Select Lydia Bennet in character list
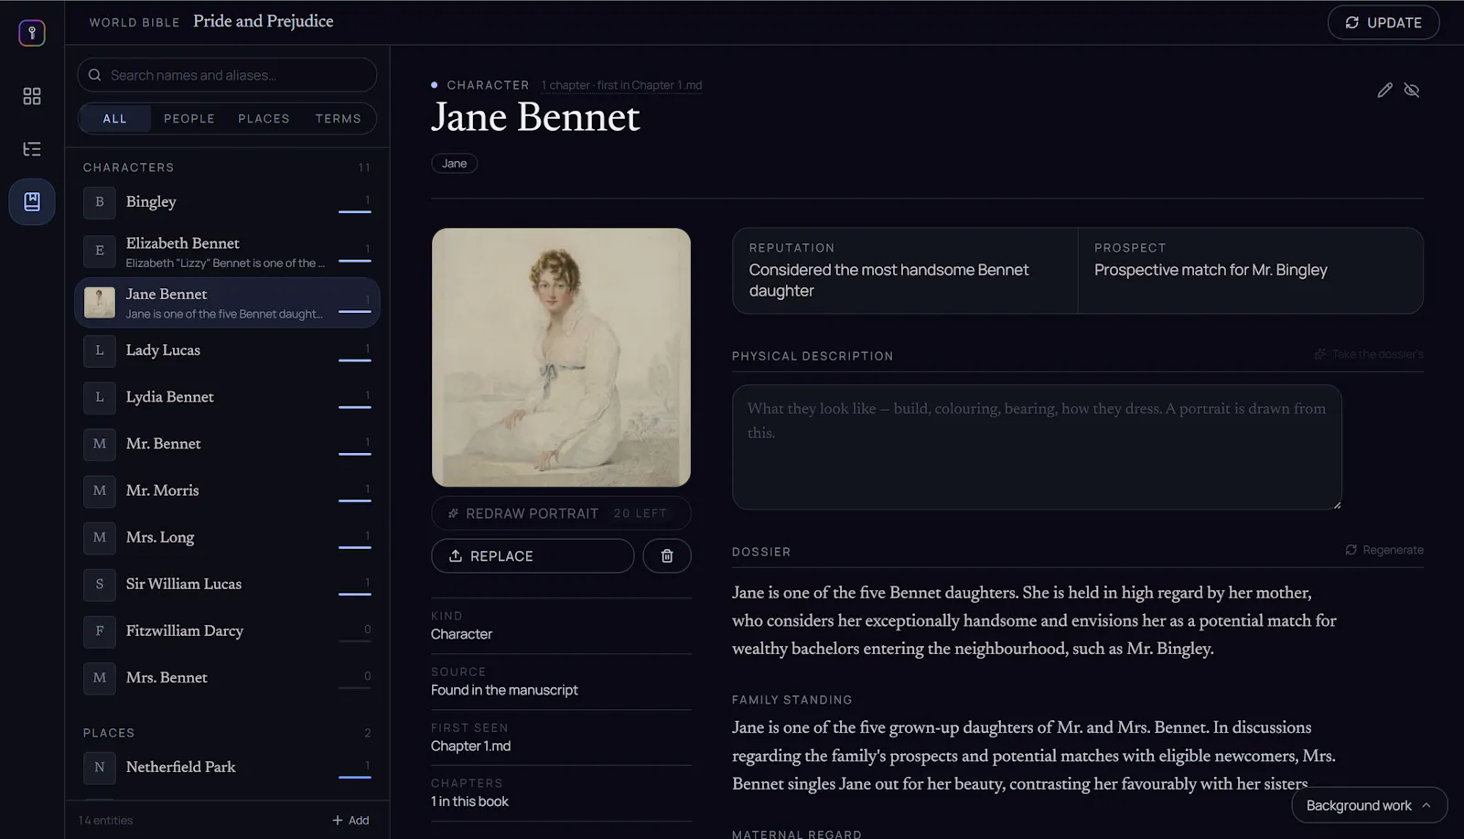The width and height of the screenshot is (1464, 839). pyautogui.click(x=227, y=397)
